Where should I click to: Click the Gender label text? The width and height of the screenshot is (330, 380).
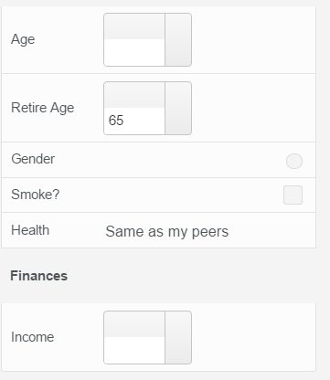(33, 159)
